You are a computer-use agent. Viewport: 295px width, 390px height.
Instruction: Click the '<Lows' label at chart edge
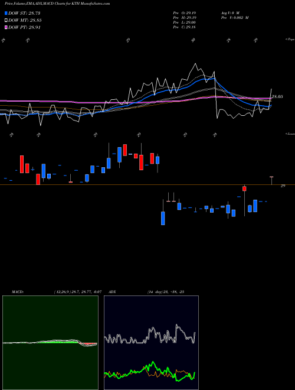(290, 134)
